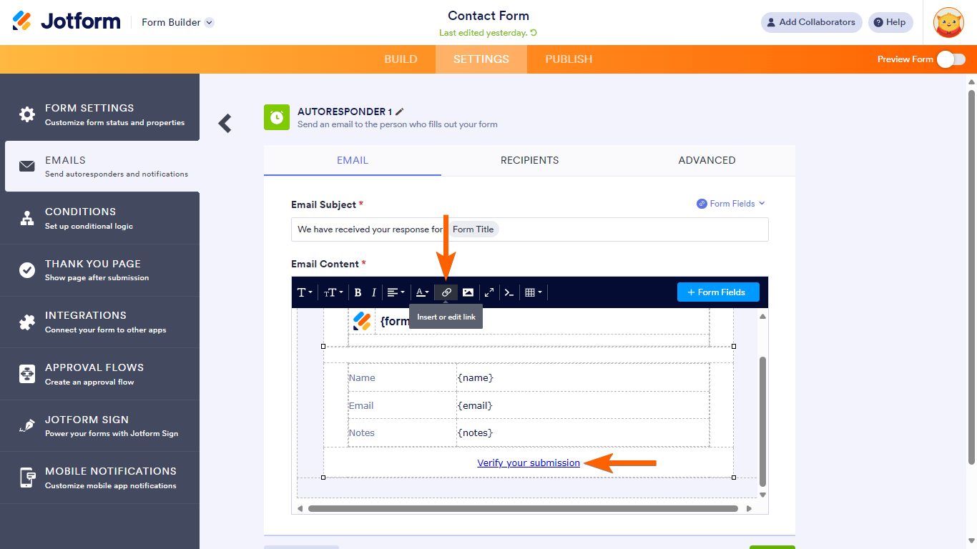Click the editor's horizontal scrollbar thumb
Image resolution: width=977 pixels, height=549 pixels.
point(523,509)
